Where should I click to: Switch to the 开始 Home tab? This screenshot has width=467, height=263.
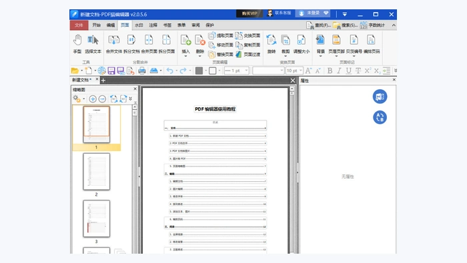tap(97, 25)
